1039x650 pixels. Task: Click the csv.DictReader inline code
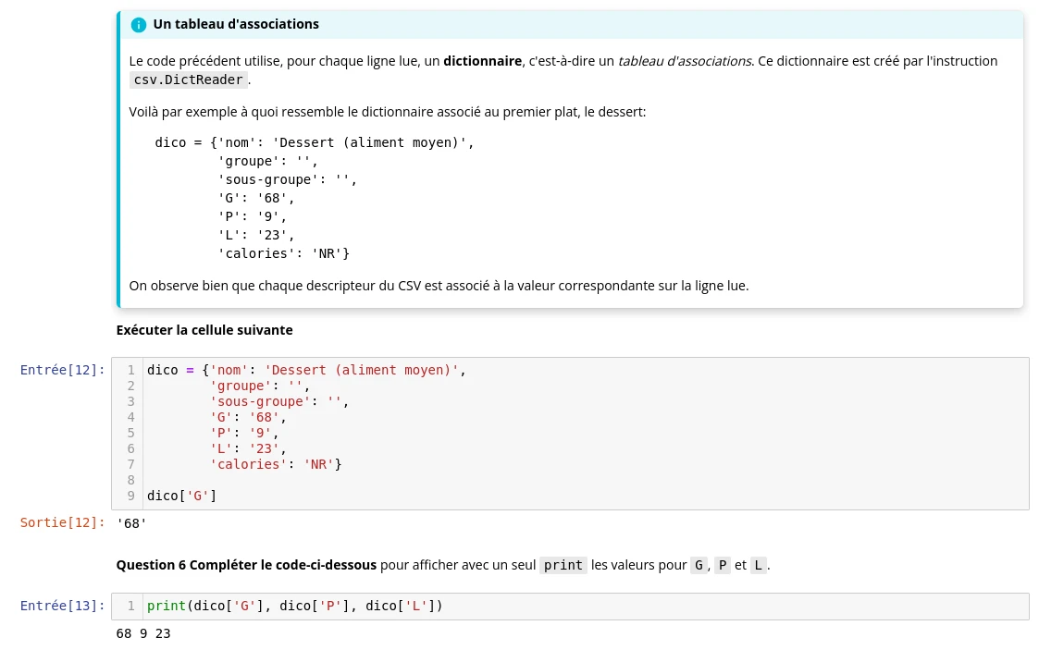pos(188,80)
